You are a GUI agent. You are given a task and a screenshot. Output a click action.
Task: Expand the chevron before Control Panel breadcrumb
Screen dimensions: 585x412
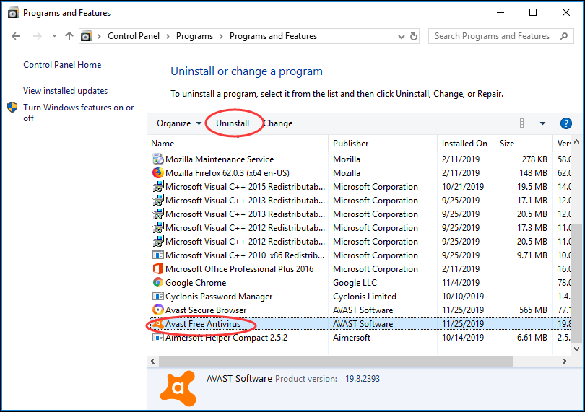pyautogui.click(x=99, y=36)
